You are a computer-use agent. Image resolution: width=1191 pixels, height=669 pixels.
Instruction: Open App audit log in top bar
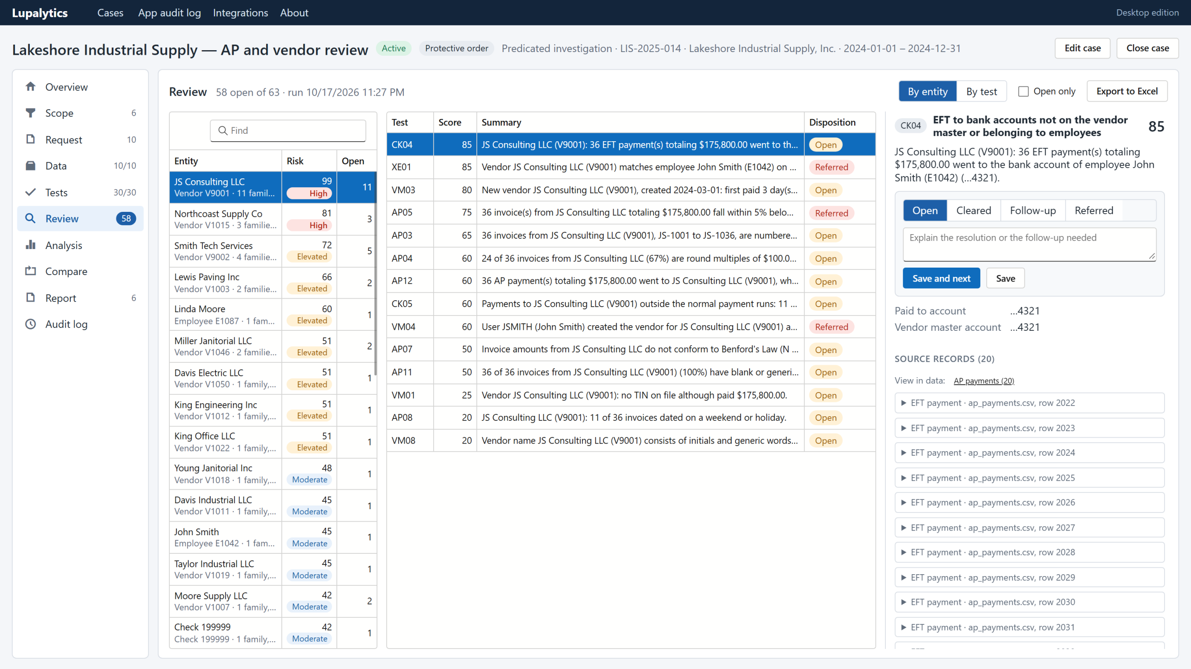coord(169,13)
